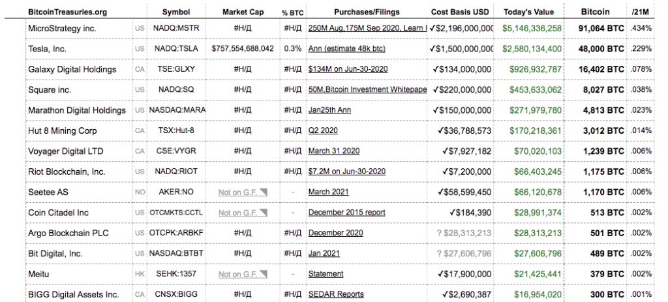668x302 pixels.
Task: Click the triangle marker in Meitu row
Action: [264, 273]
